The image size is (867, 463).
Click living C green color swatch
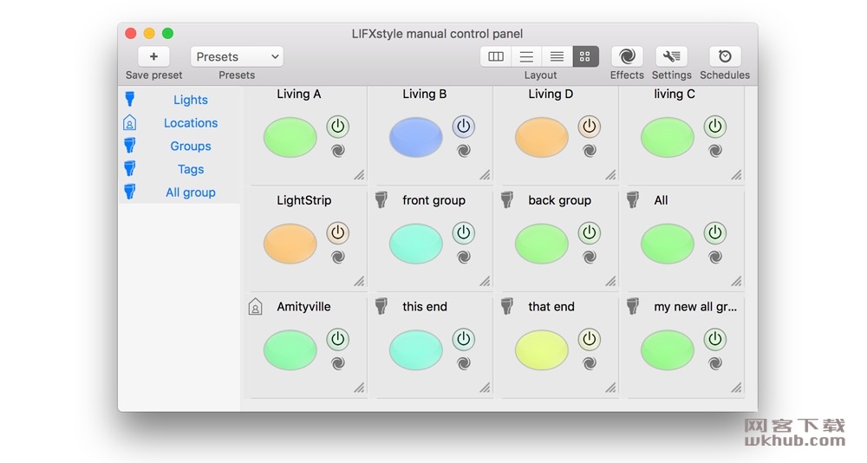(668, 137)
